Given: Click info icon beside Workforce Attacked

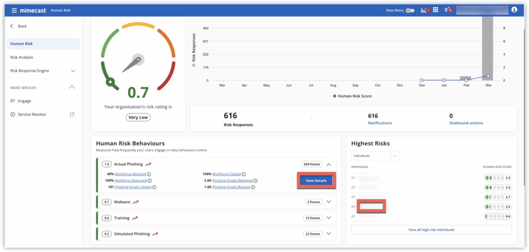Looking at the screenshot, I should (x=149, y=174).
